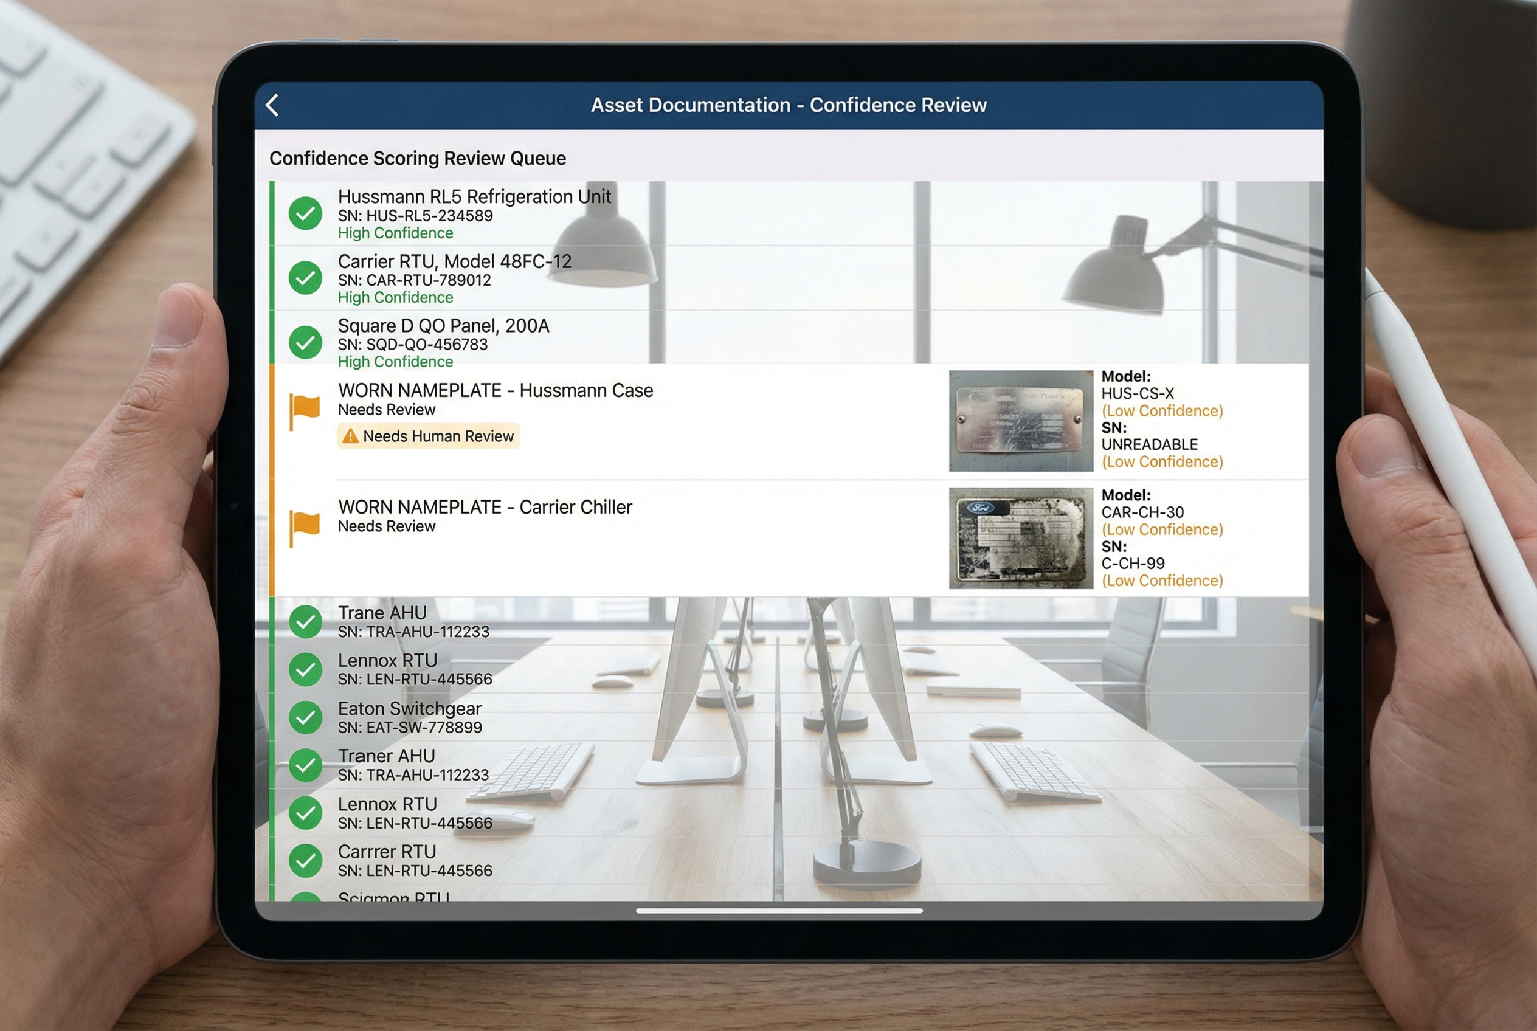The width and height of the screenshot is (1537, 1031).
Task: Tap Confidence Scoring Review Queue heading
Action: coord(418,159)
